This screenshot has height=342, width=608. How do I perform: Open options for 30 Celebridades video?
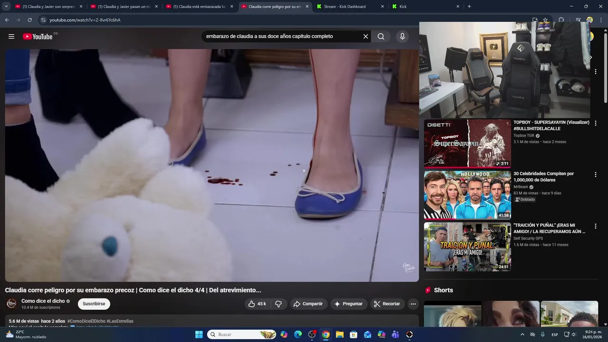[596, 175]
